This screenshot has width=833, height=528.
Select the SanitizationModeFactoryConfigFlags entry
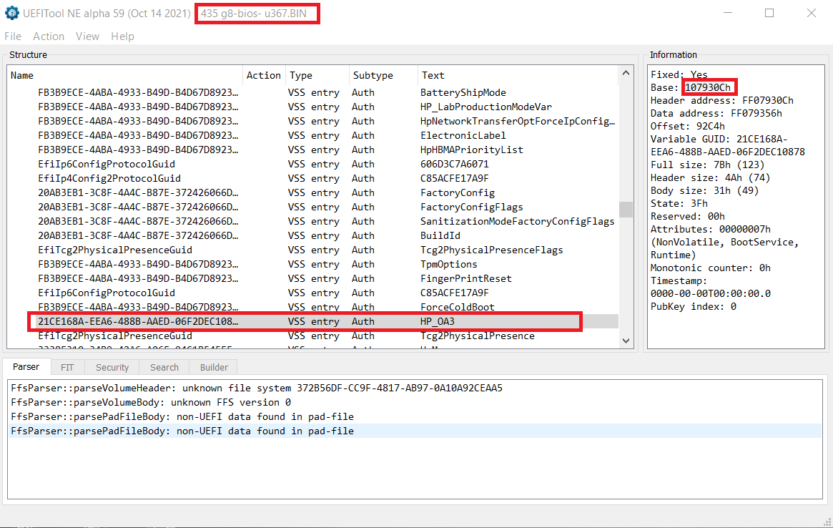[x=312, y=222]
